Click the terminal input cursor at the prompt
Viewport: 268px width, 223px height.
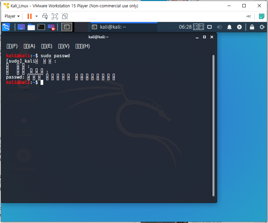coord(42,83)
